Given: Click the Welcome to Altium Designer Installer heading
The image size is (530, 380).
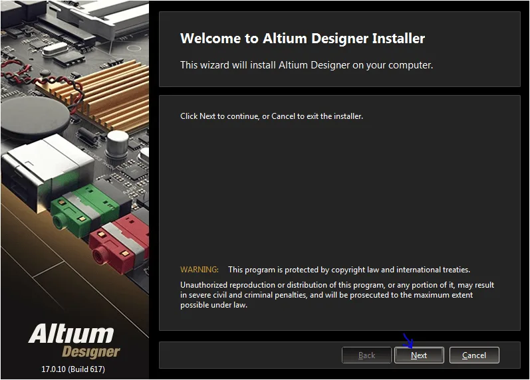Looking at the screenshot, I should coord(303,38).
